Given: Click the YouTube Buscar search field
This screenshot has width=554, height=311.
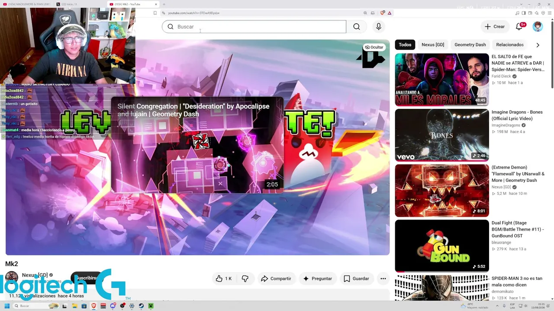Looking at the screenshot, I should pos(254,27).
